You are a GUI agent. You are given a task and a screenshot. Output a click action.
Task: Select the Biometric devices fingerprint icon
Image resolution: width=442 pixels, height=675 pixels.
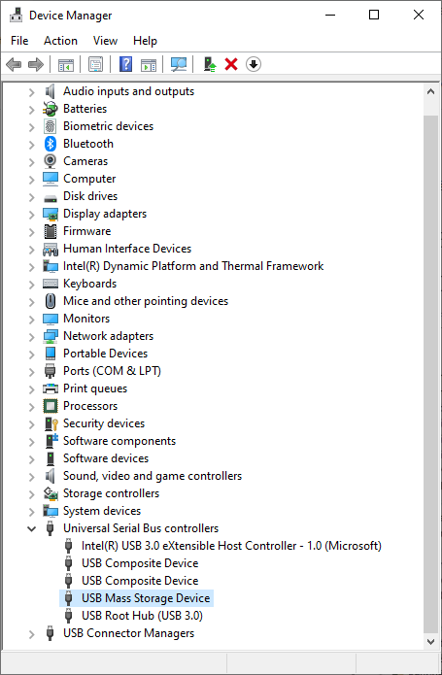point(51,126)
